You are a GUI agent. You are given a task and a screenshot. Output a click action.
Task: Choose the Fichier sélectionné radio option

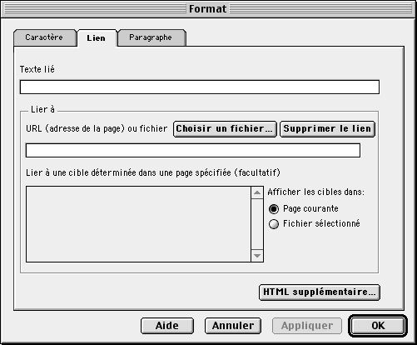(274, 224)
